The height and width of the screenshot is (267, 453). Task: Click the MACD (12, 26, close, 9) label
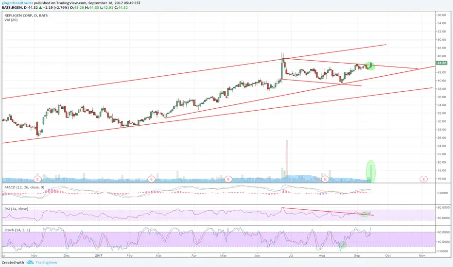[24, 187]
